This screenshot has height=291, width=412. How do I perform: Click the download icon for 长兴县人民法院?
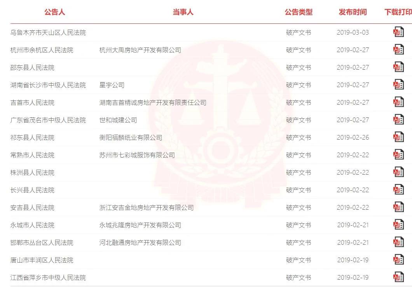point(398,190)
